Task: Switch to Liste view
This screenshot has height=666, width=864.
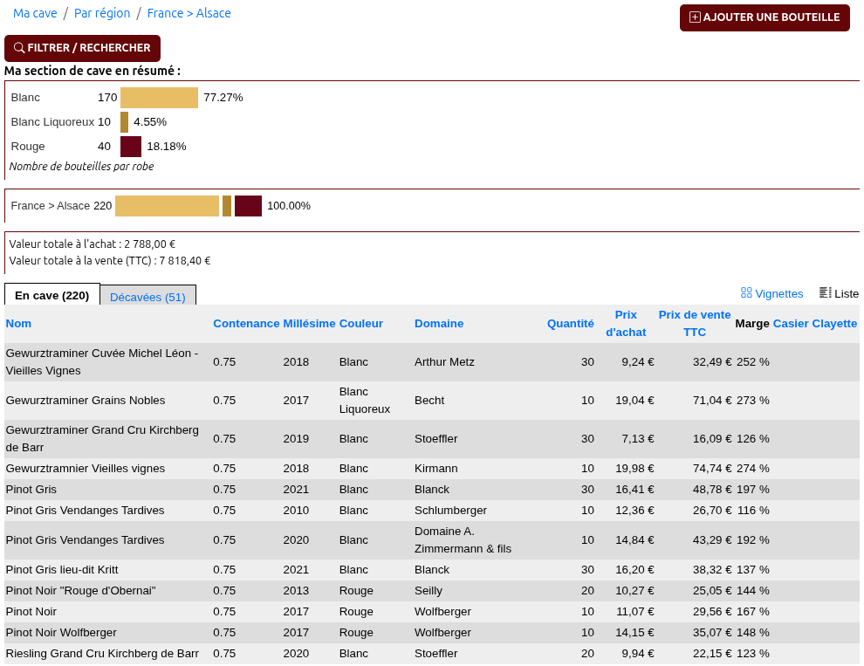Action: click(x=839, y=293)
